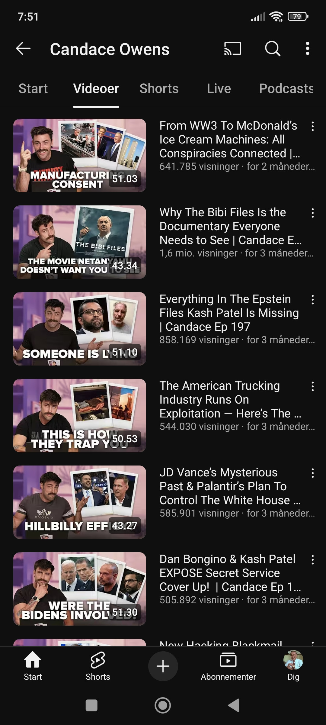Image resolution: width=326 pixels, height=725 pixels.
Task: Tap the back arrow beside Candace Owens
Action: pos(23,49)
